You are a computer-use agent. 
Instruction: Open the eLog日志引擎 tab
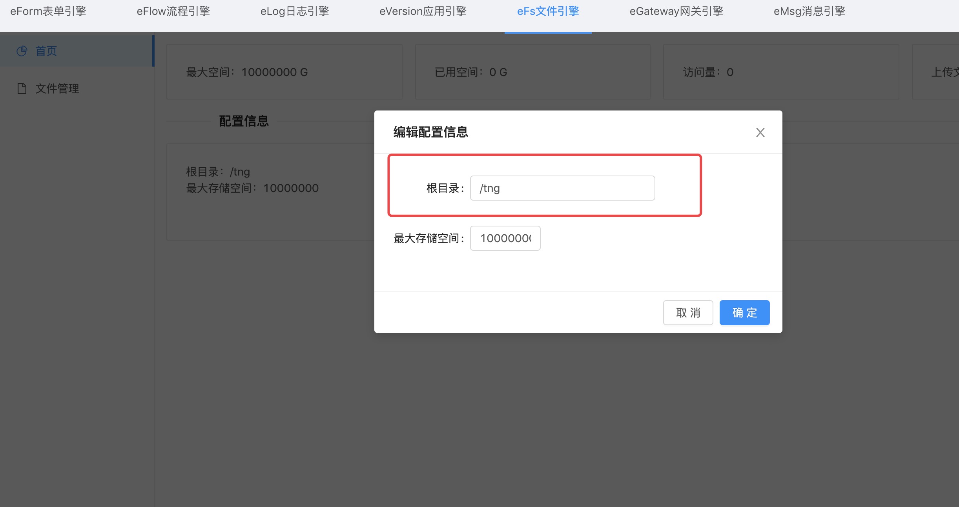click(x=295, y=11)
